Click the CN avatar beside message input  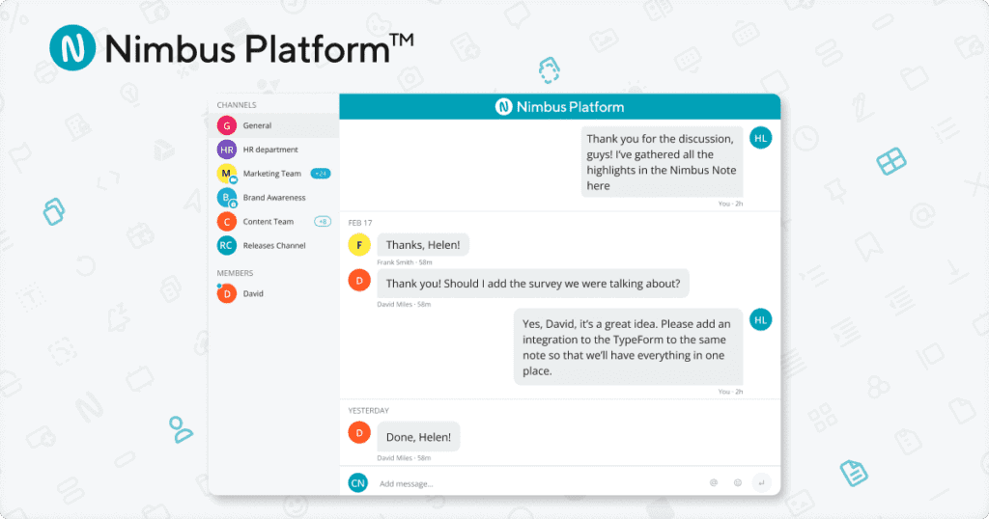pyautogui.click(x=357, y=483)
